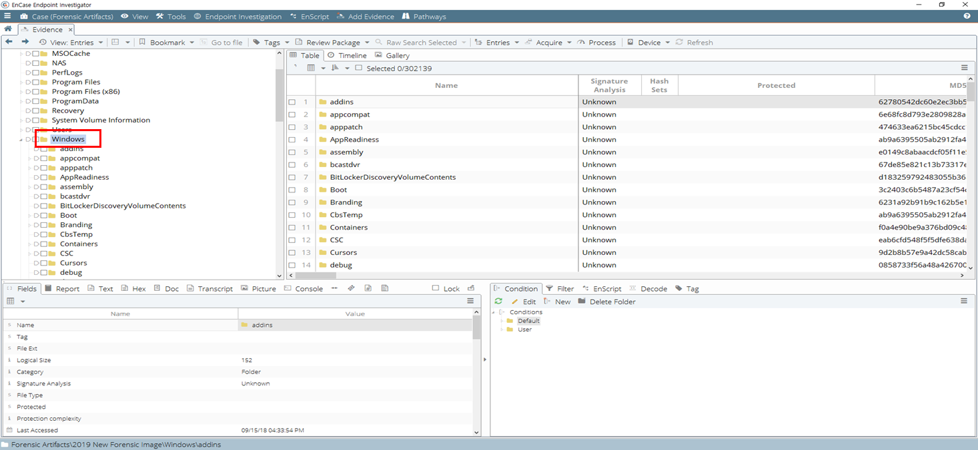
Task: Click the first document icon after Console tab
Action: point(368,288)
